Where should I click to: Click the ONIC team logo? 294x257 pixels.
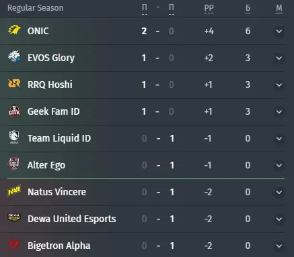coord(14,30)
